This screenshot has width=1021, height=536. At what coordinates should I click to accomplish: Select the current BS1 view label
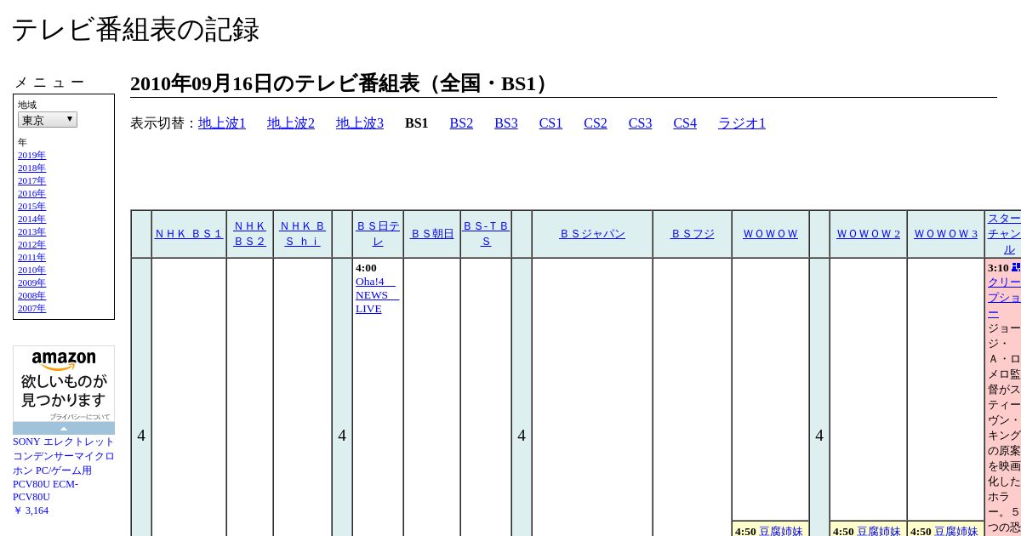[x=417, y=123]
